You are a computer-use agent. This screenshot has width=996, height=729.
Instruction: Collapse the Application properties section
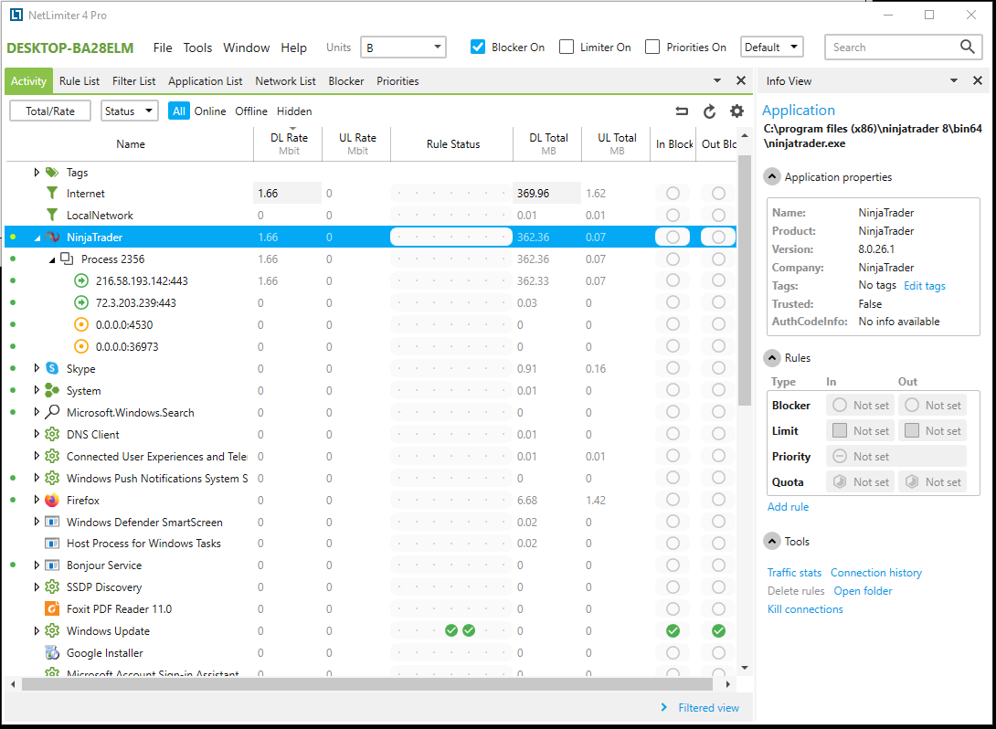(x=772, y=177)
